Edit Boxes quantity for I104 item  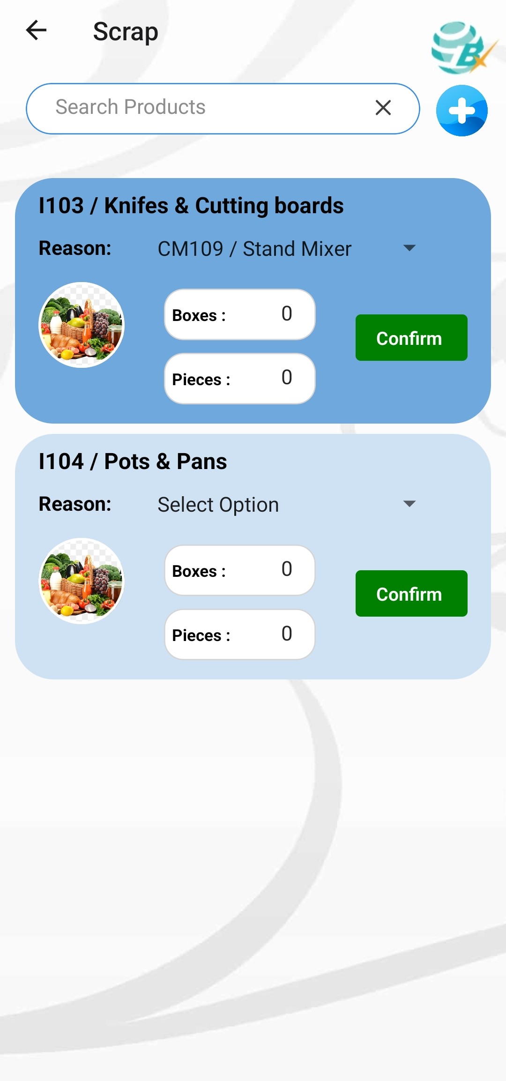[x=240, y=570]
